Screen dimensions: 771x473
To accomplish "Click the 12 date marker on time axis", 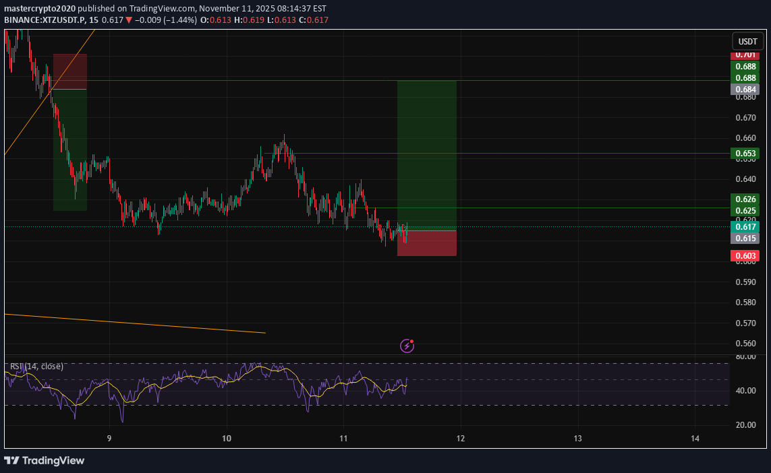I will coord(460,438).
